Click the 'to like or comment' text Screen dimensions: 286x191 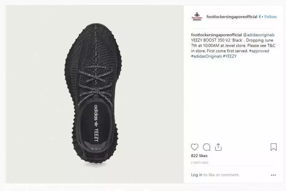(221, 175)
